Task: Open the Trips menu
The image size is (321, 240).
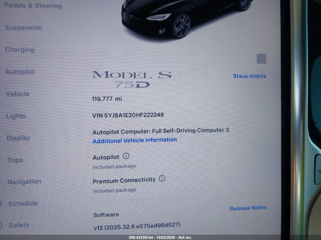Action: (x=15, y=160)
